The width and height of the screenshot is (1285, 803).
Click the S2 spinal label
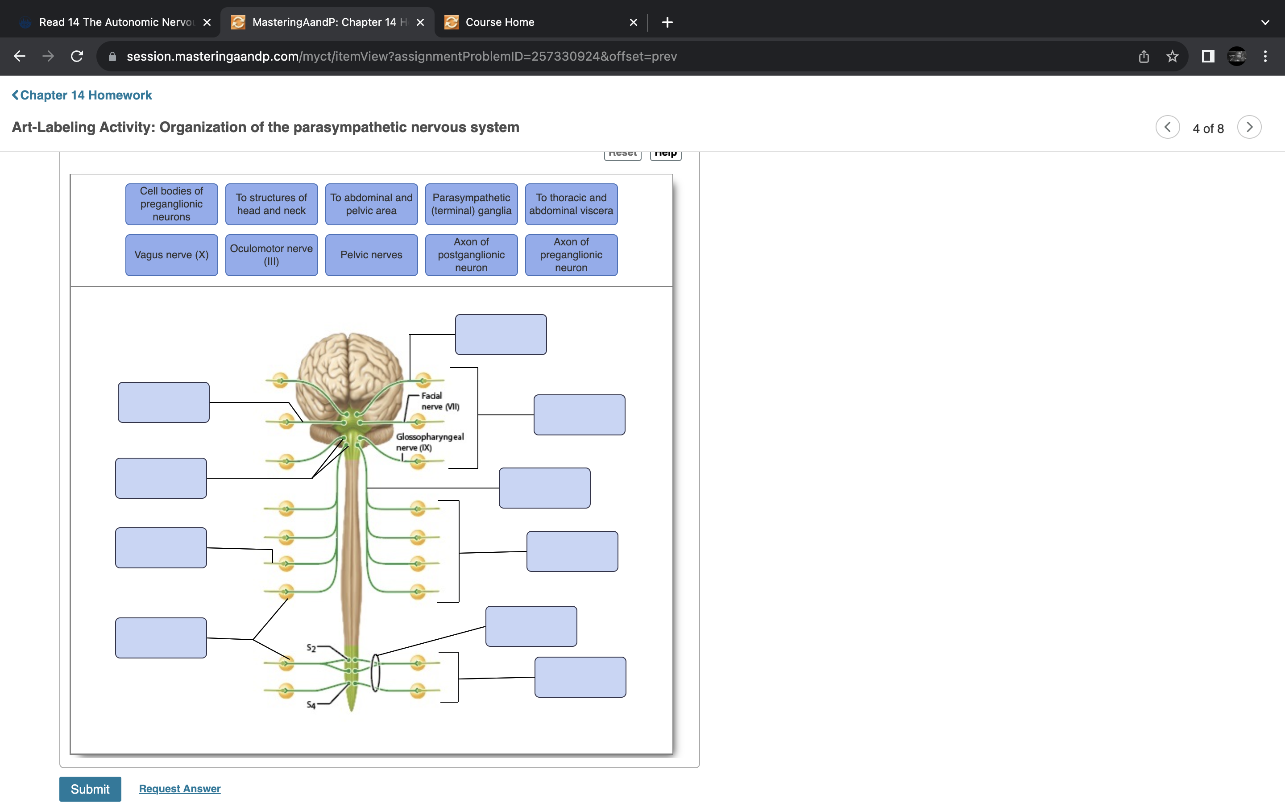[x=311, y=647]
